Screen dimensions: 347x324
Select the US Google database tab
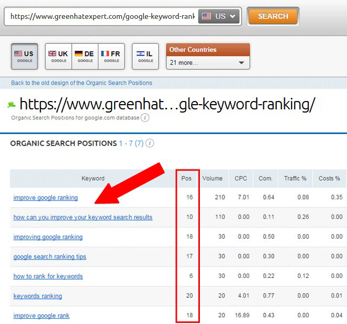click(x=25, y=56)
